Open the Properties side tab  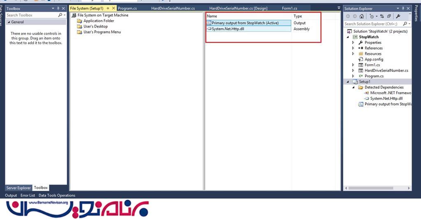click(x=416, y=13)
